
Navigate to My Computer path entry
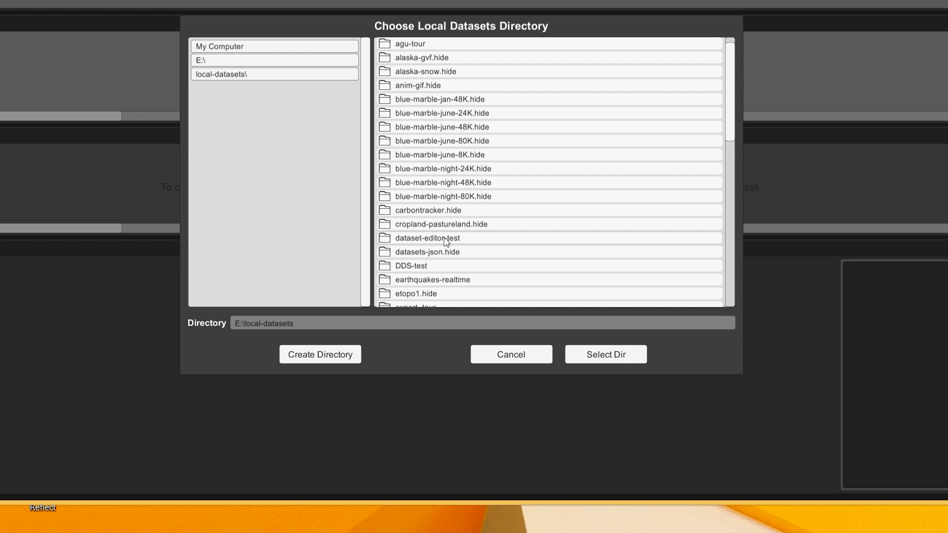pyautogui.click(x=274, y=46)
